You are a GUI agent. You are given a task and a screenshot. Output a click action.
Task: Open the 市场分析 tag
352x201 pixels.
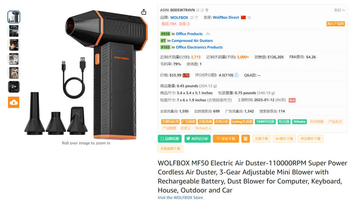point(222,122)
